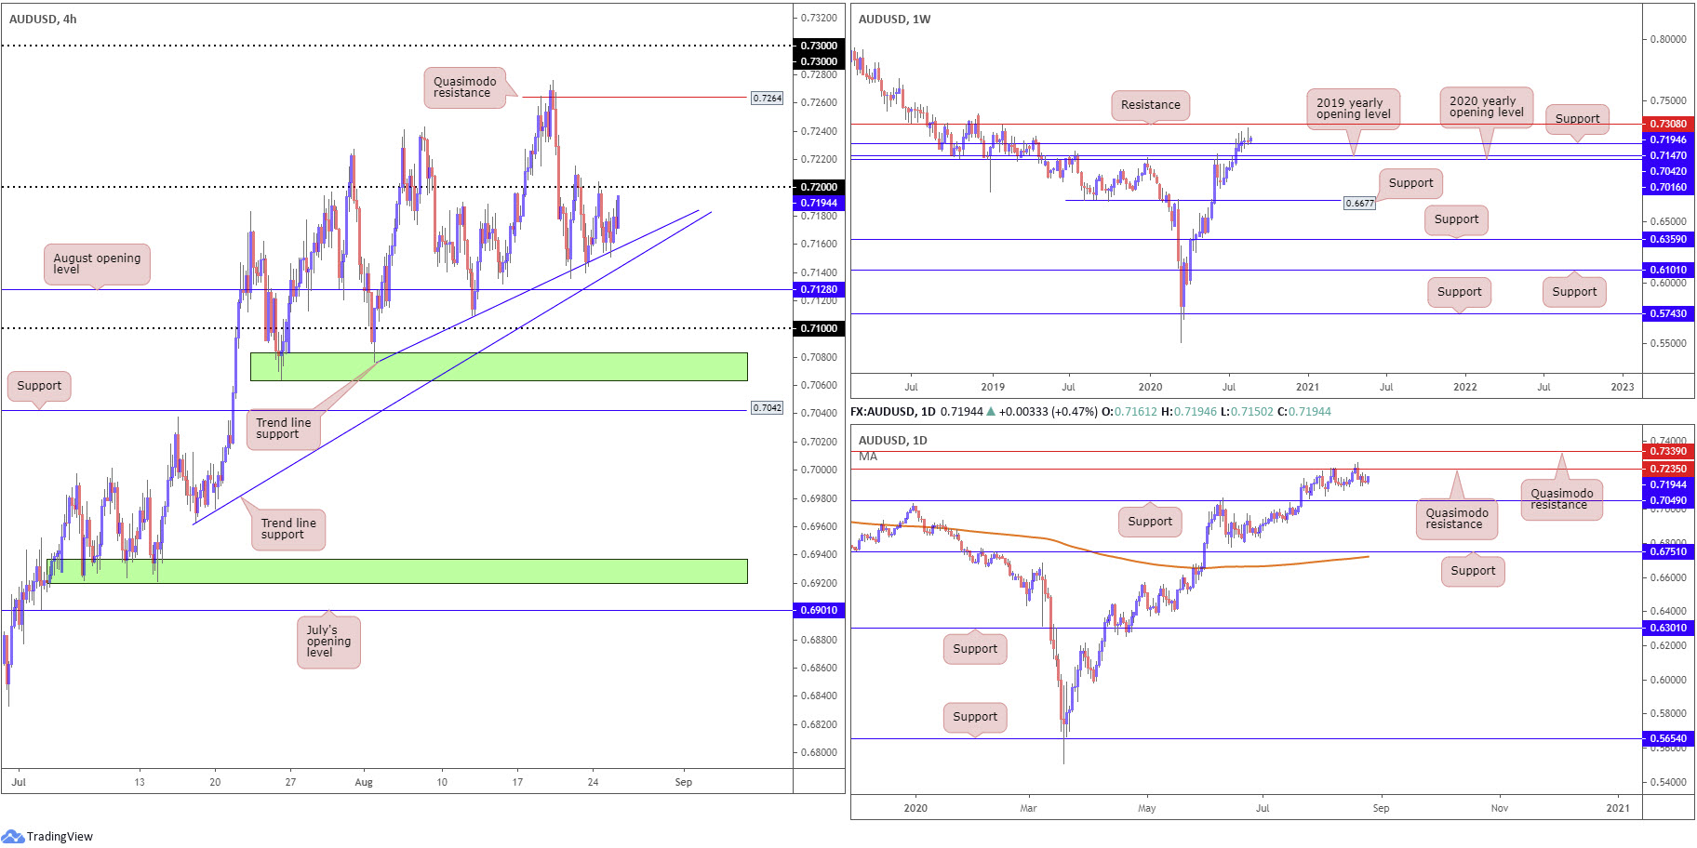
Task: Click the Nov label on daily time axis
Action: (1500, 808)
